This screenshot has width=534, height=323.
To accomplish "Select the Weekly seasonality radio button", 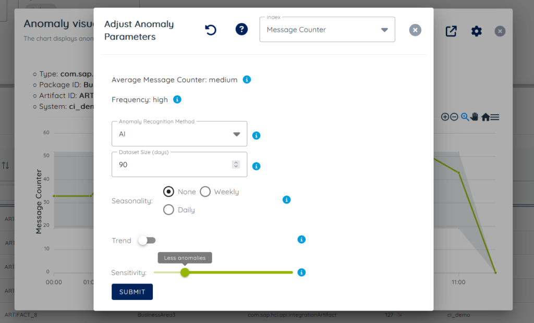I will point(204,191).
